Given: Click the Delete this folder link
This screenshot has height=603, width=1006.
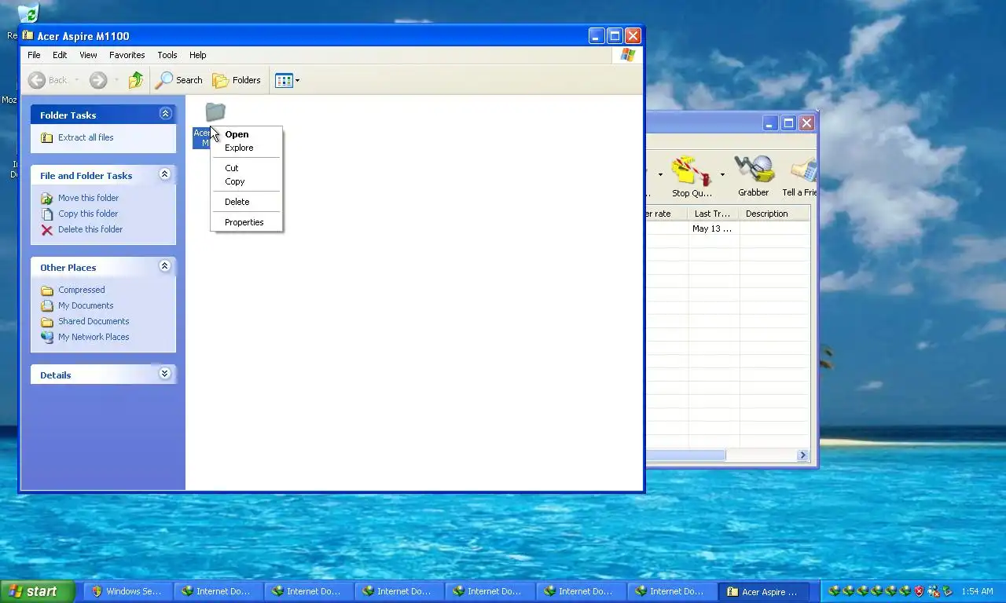Looking at the screenshot, I should click(x=90, y=229).
